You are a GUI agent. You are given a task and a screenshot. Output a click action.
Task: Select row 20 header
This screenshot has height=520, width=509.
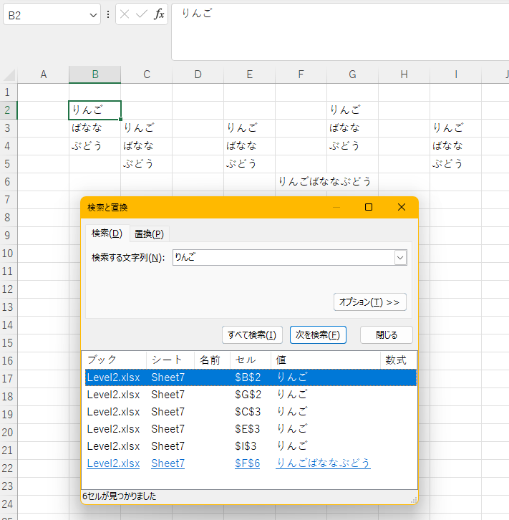[x=8, y=433]
